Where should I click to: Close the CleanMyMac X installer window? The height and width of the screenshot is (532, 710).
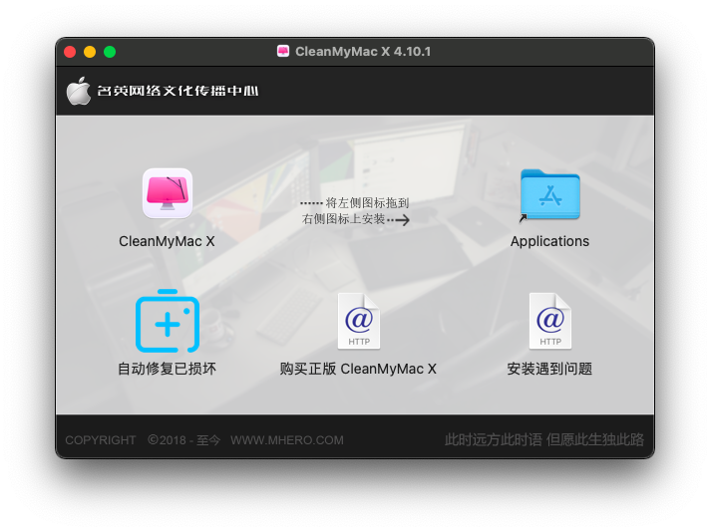(x=70, y=52)
